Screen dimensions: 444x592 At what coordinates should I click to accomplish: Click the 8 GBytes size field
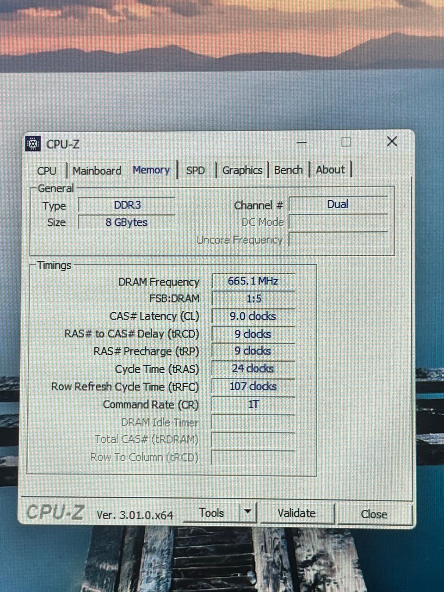127,222
